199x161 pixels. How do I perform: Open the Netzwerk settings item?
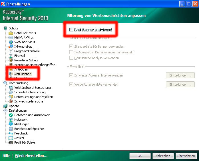pos(21,120)
